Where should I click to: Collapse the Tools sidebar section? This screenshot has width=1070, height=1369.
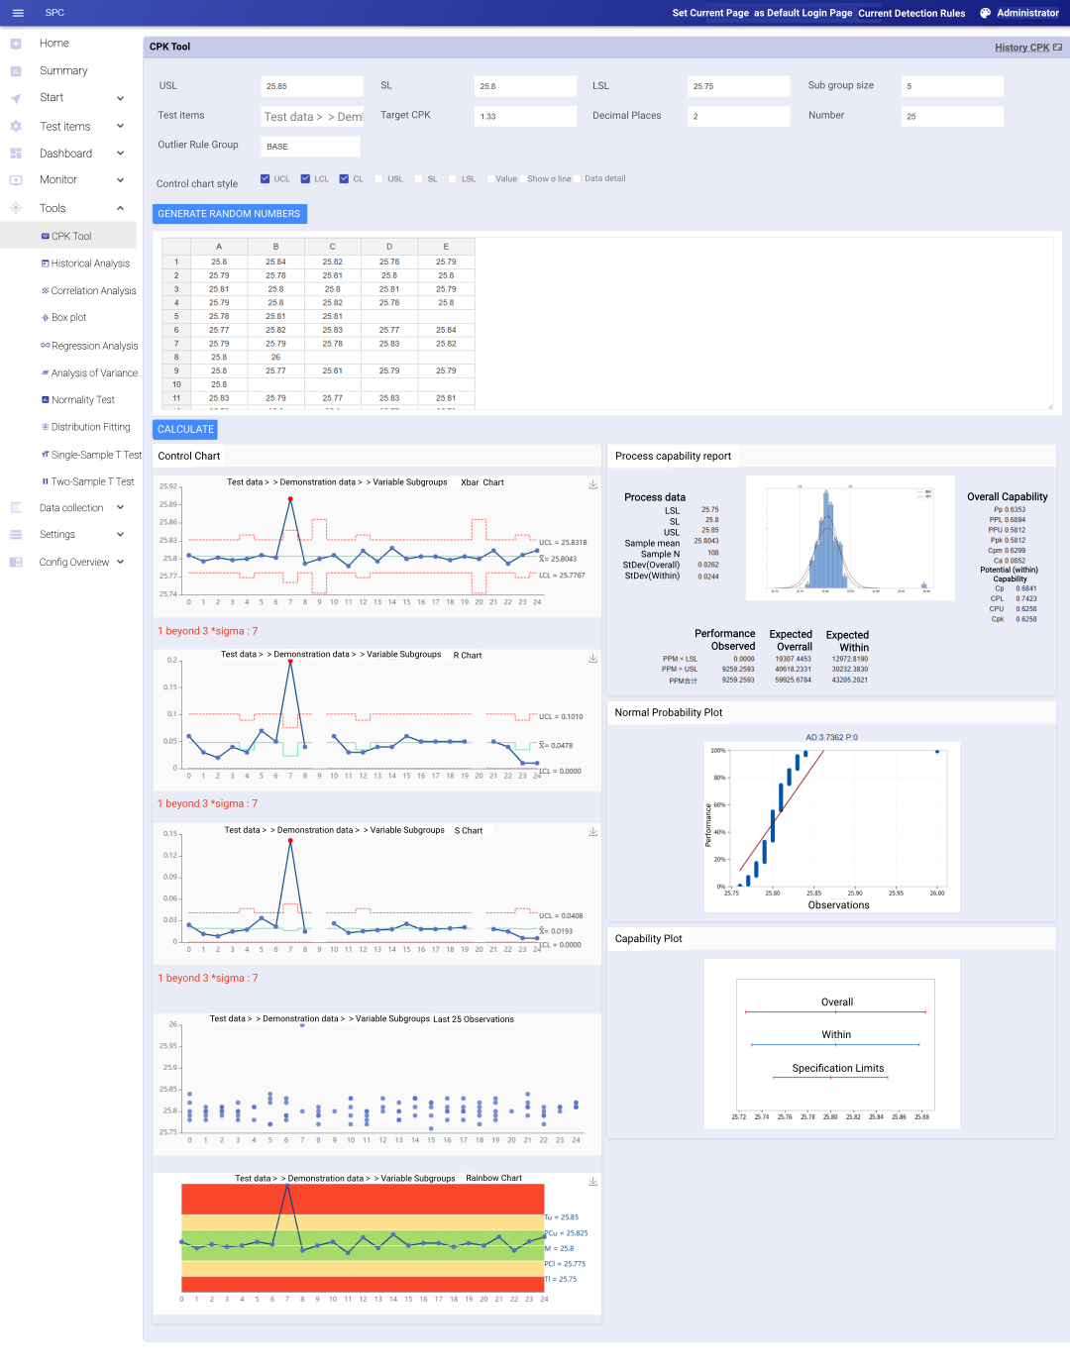(x=120, y=208)
